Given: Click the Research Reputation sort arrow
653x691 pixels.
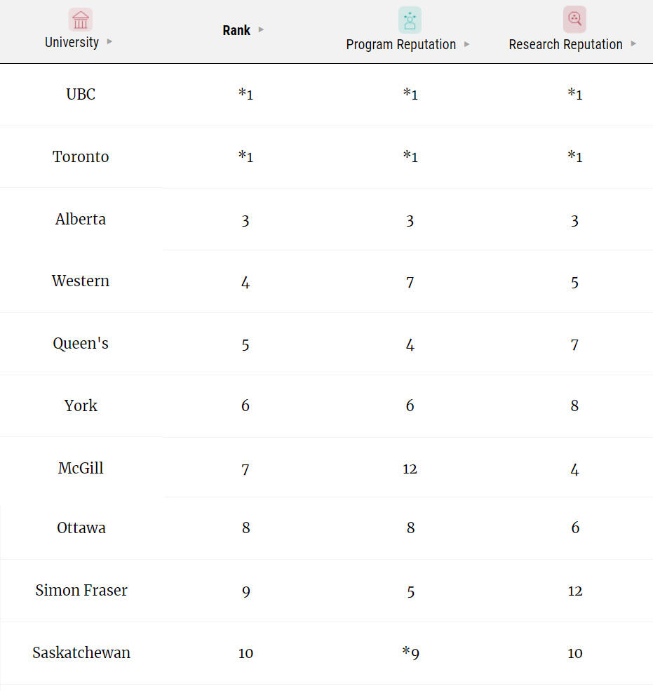Looking at the screenshot, I should [x=633, y=43].
